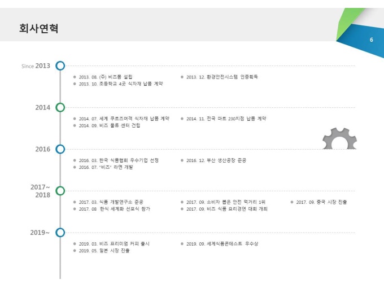Select the 2016 year label
The height and width of the screenshot is (288, 384).
42,149
